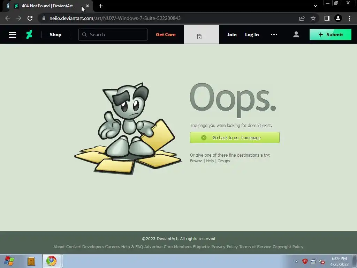Screen dimensions: 357x268
Task: Click the share page icon in address bar
Action: [x=302, y=18]
